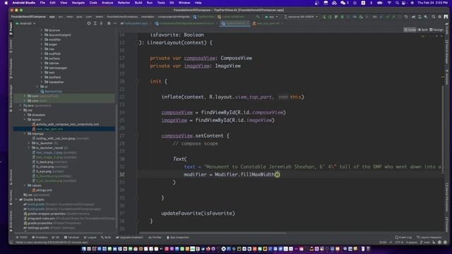This screenshot has height=254, width=452.
Task: Click the build hammer icon in toolbar
Action: pos(258,17)
